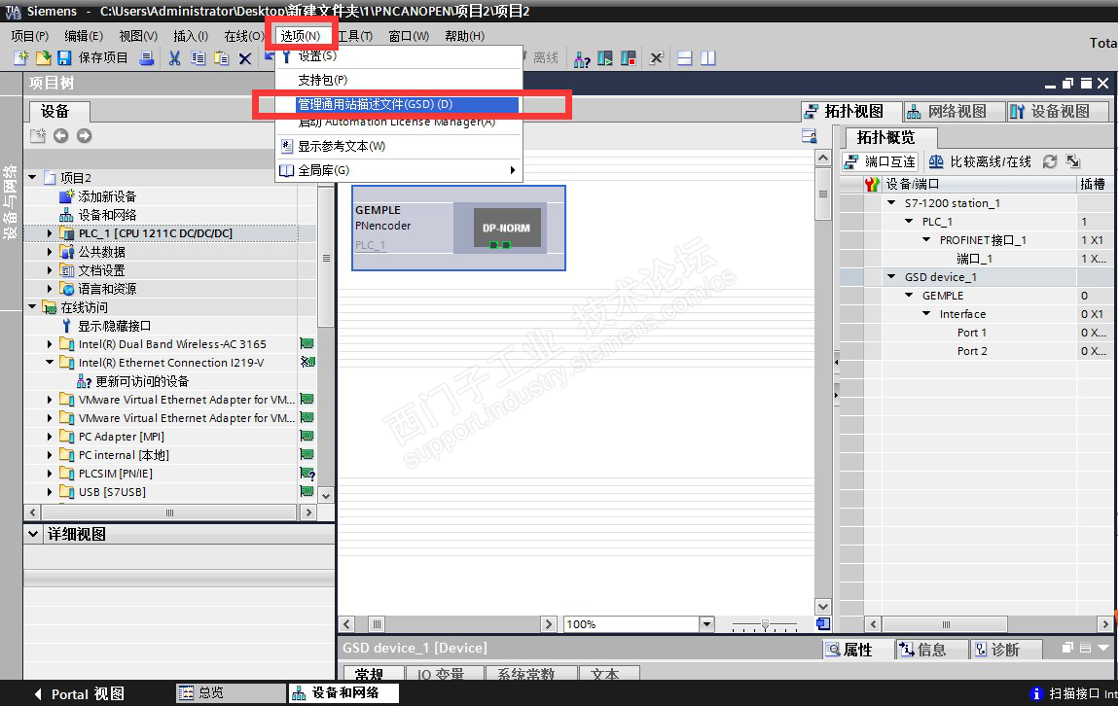Click the Cross-references toolbar icon

tap(657, 58)
